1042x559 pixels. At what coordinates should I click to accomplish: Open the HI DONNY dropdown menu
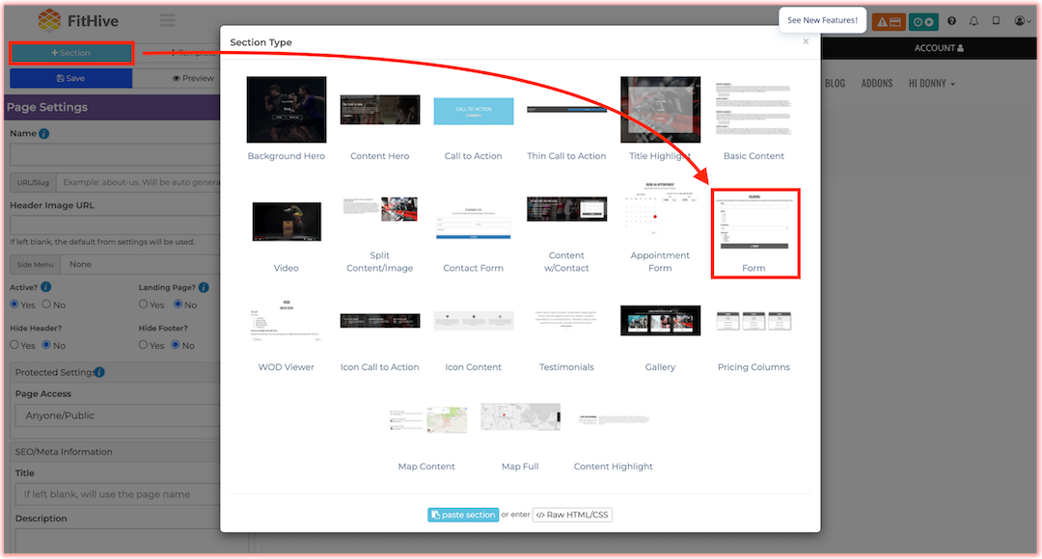click(x=932, y=84)
